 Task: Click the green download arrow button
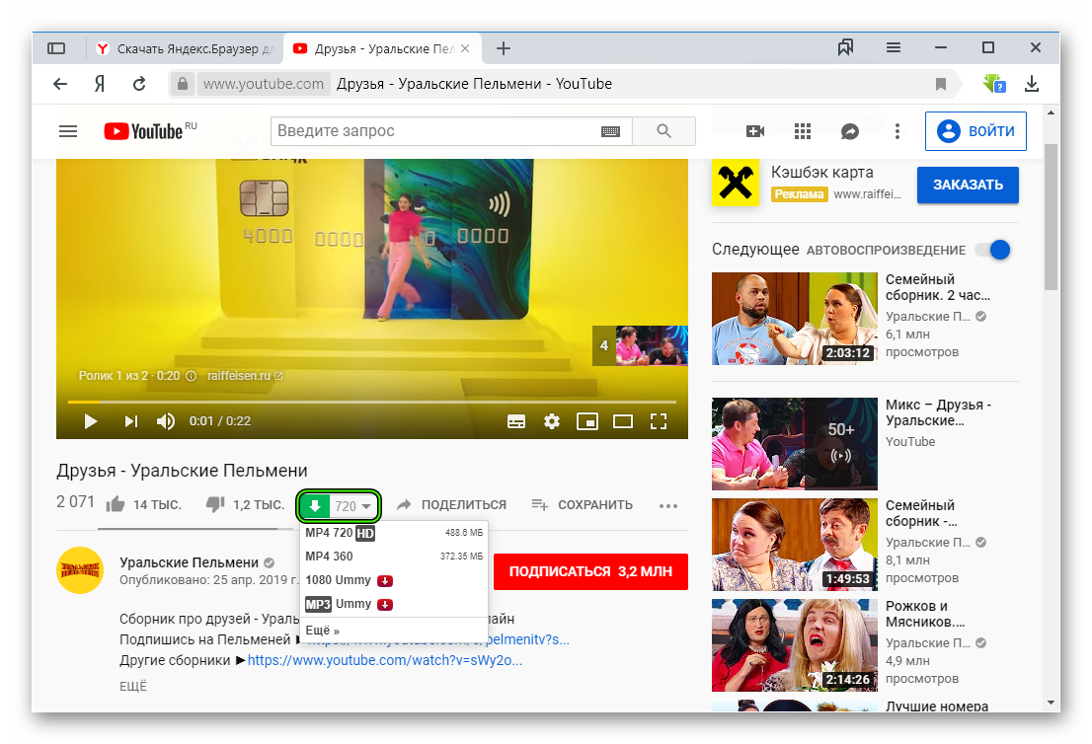[x=315, y=506]
